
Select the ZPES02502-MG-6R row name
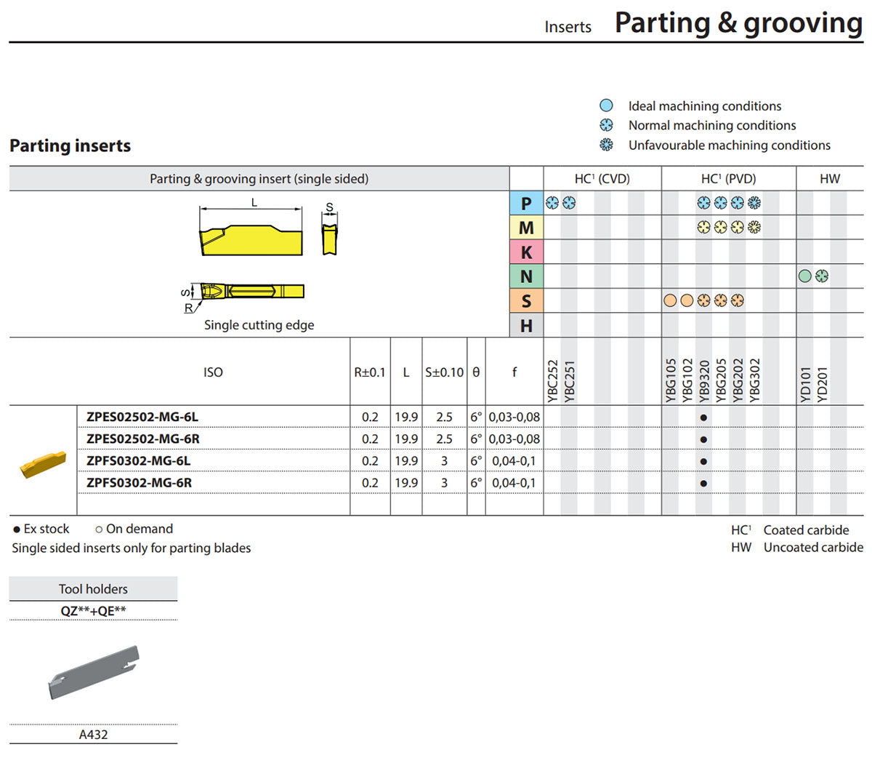[x=143, y=439]
